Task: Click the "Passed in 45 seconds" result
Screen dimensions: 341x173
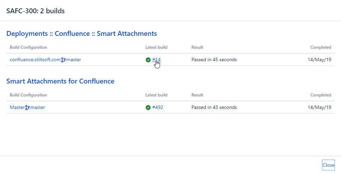Action: pos(214,60)
